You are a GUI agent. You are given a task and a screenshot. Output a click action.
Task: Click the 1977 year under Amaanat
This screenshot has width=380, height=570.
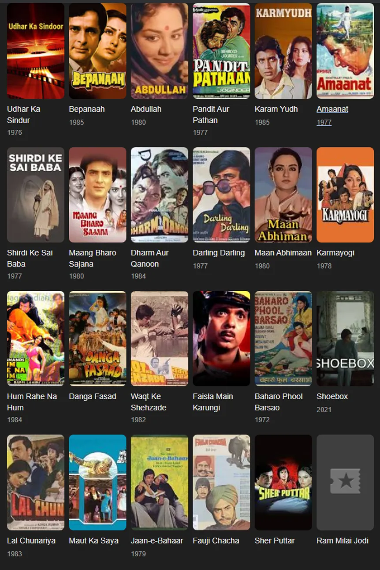pyautogui.click(x=324, y=122)
